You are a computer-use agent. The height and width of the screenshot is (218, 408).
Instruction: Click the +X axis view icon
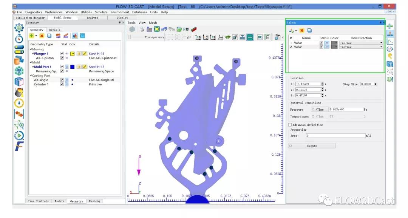(198, 37)
